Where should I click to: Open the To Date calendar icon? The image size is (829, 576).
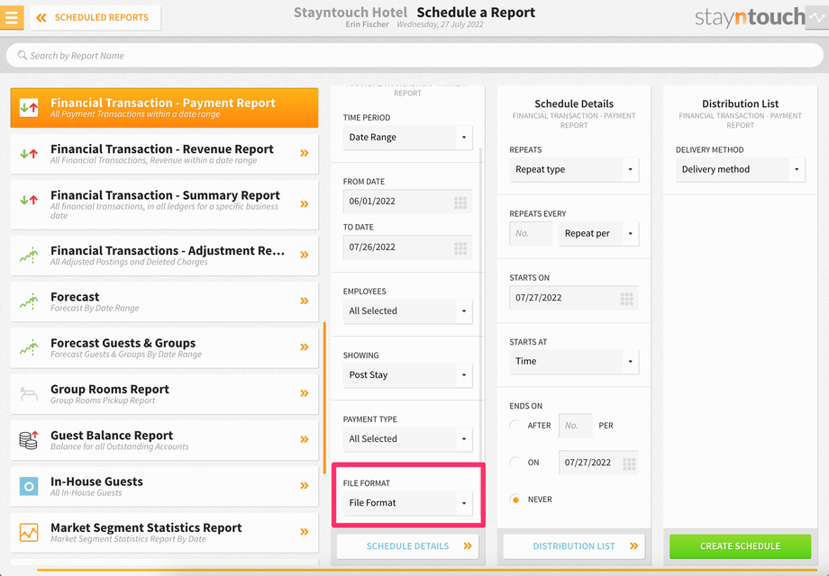(x=460, y=248)
